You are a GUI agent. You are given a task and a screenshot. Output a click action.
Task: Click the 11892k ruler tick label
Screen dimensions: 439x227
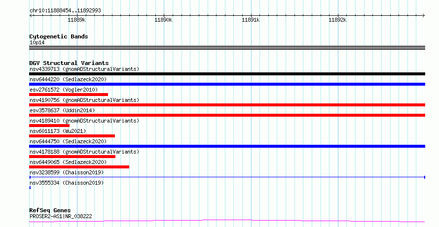pyautogui.click(x=337, y=20)
